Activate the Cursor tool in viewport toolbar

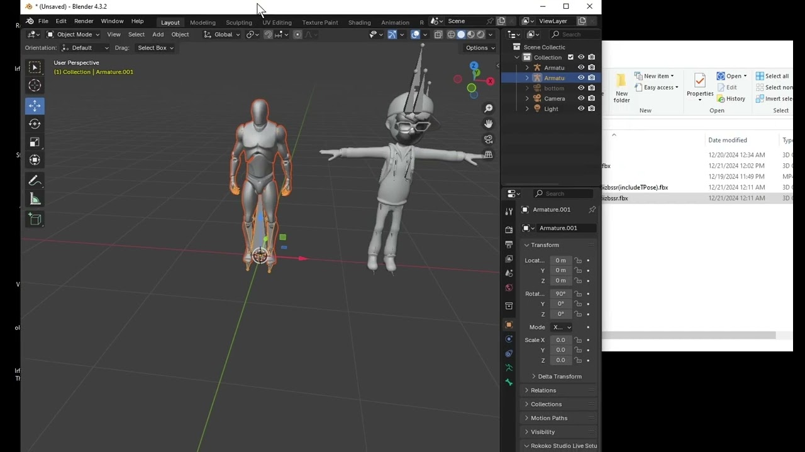[35, 85]
